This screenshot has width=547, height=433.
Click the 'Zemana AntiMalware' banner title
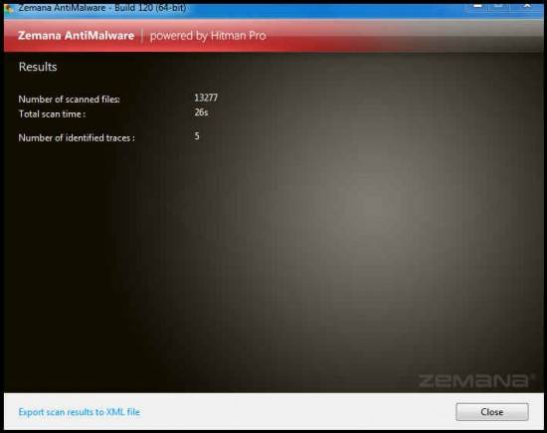(76, 36)
